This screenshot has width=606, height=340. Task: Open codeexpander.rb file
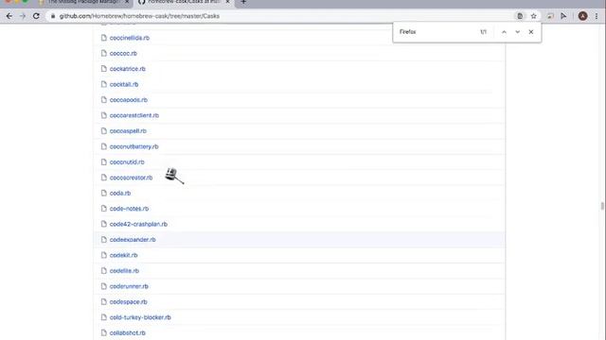(133, 239)
